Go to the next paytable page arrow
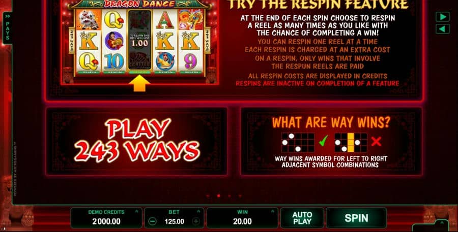Viewport: 458px width, 232px height. coord(443,17)
